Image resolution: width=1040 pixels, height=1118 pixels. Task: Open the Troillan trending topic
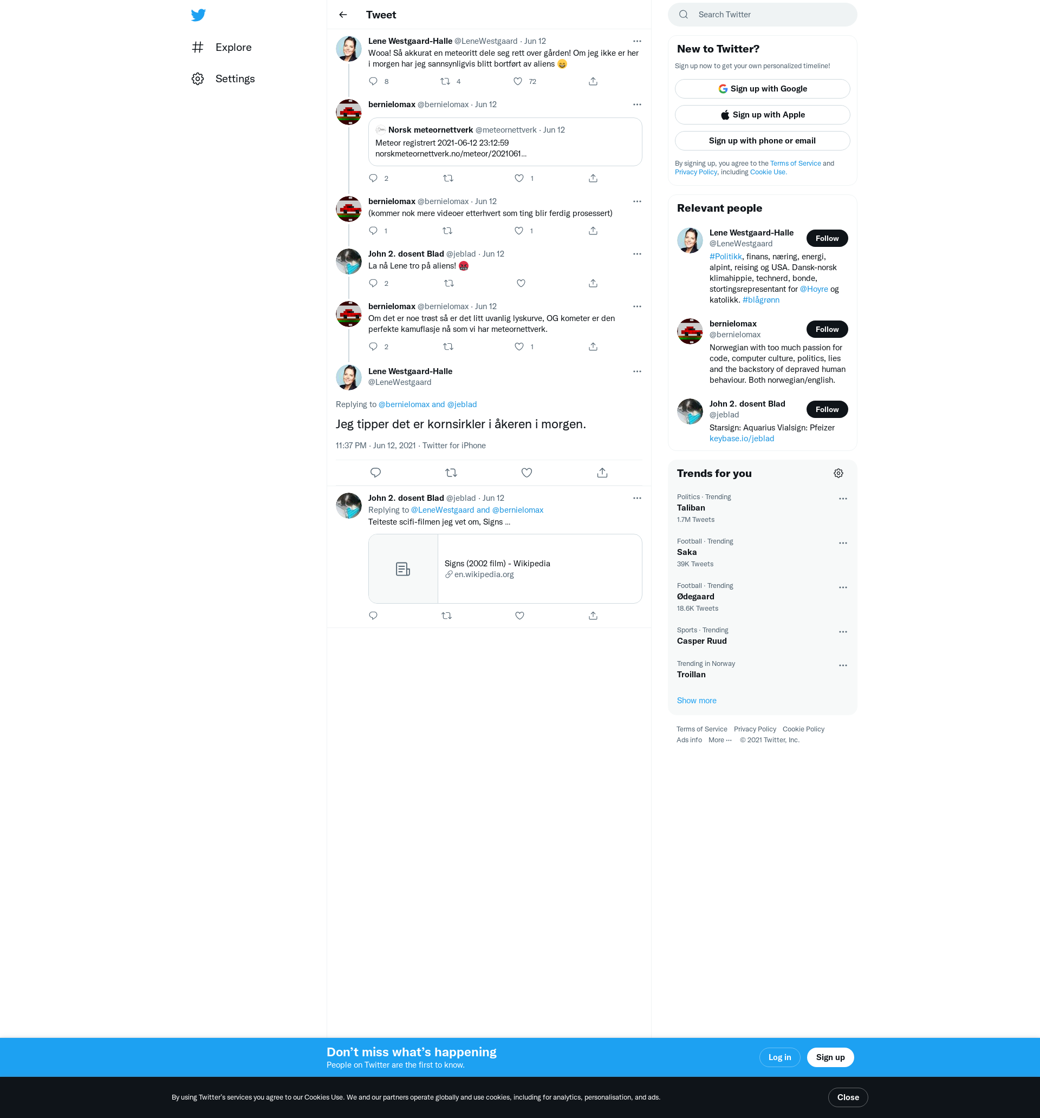pos(763,669)
